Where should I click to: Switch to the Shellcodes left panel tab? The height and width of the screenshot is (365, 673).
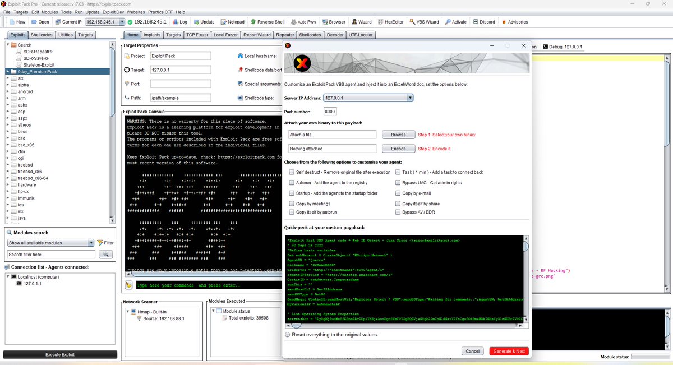click(42, 35)
